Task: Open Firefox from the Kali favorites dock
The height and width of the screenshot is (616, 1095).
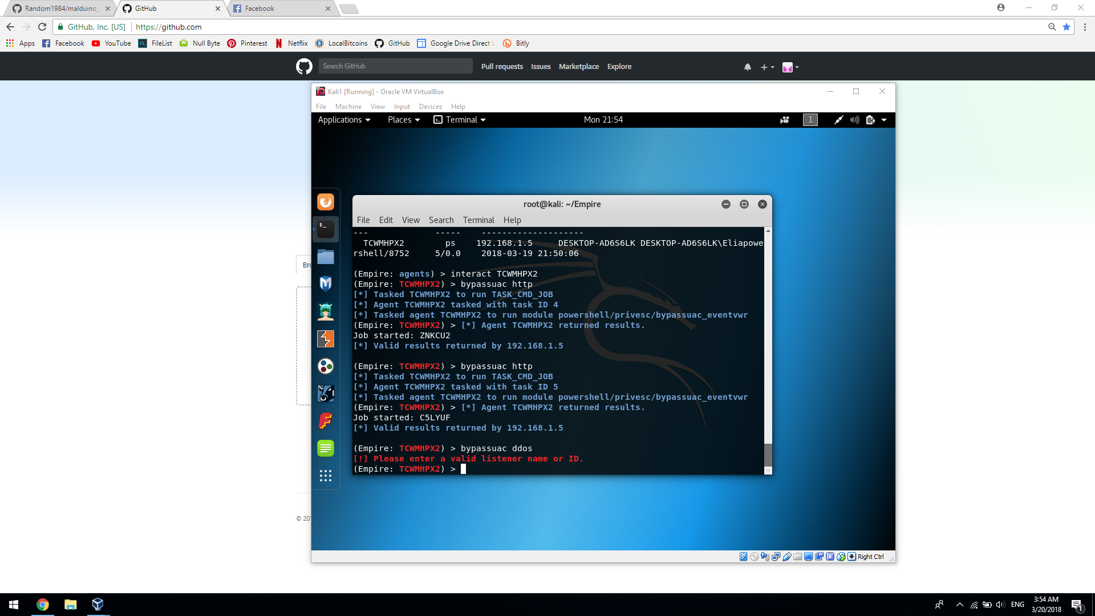Action: tap(325, 202)
